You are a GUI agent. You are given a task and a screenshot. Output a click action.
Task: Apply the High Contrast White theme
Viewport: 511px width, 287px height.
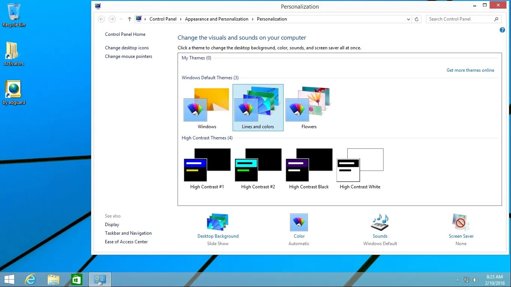[360, 168]
